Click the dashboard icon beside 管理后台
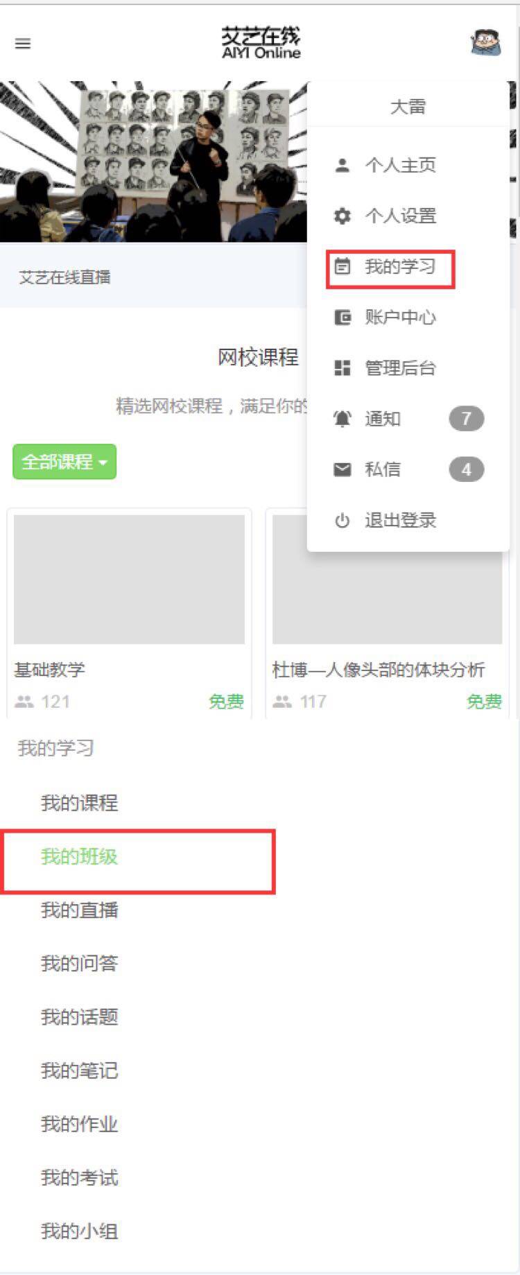 pyautogui.click(x=343, y=367)
